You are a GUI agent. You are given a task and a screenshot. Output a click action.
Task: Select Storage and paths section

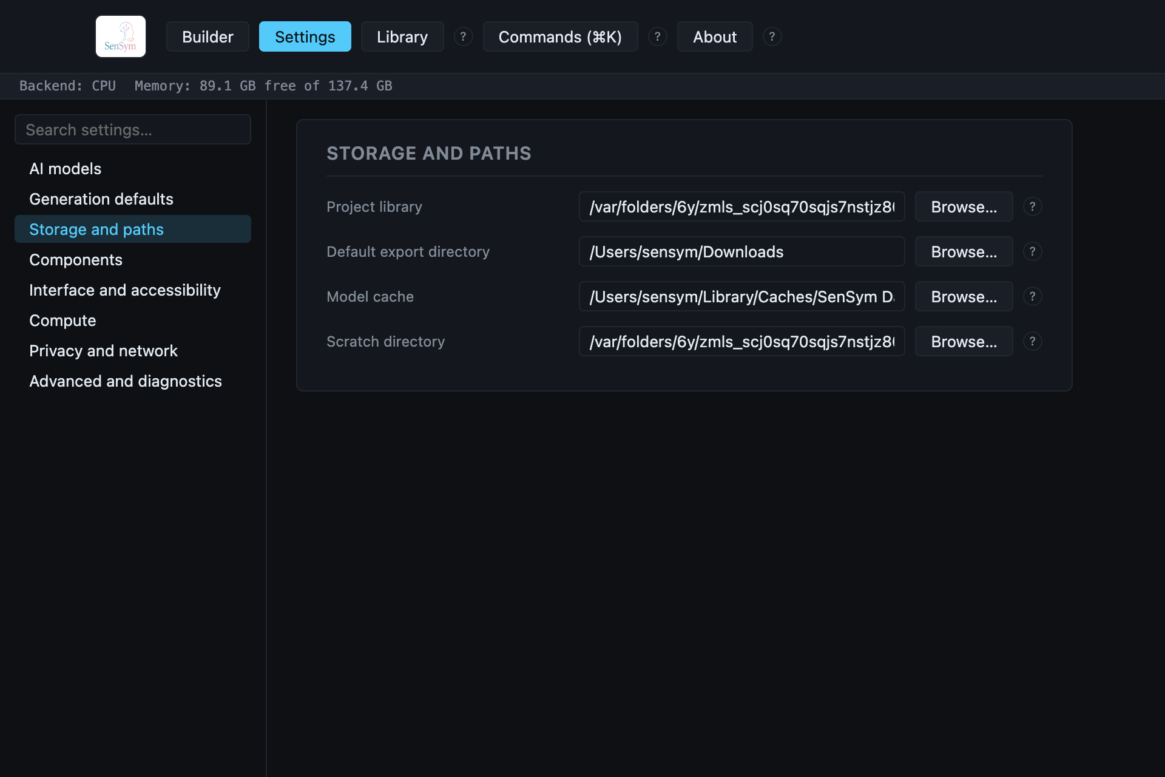pos(133,229)
